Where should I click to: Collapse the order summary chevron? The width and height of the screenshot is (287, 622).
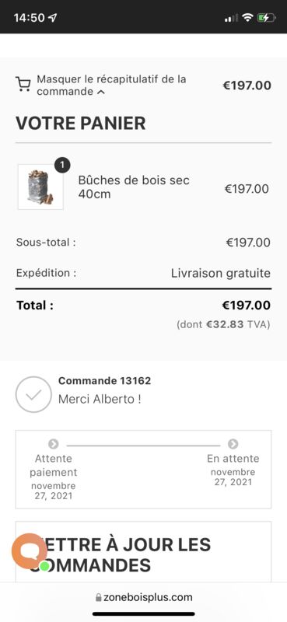(x=101, y=92)
